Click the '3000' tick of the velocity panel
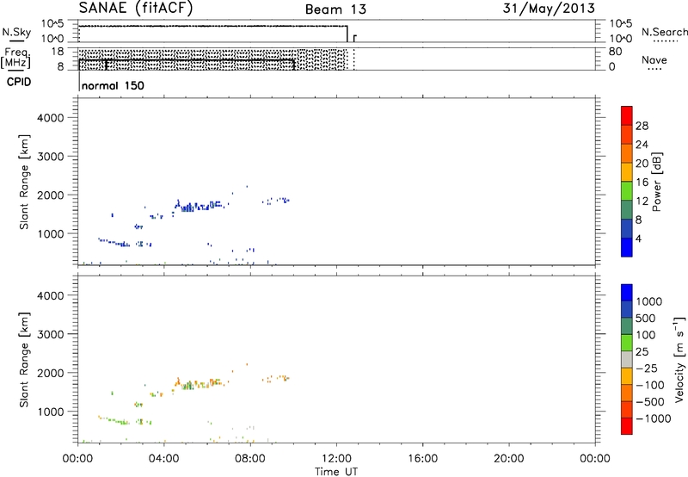Image resolution: width=688 pixels, height=477 pixels. pos(51,334)
